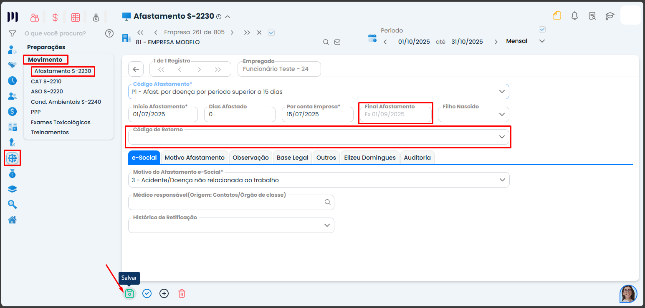Viewport: 645px width, 308px height.
Task: Open Cond. Ambientais S-2240 menu item
Action: [66, 102]
